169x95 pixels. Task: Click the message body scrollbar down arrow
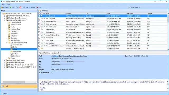pos(168,89)
